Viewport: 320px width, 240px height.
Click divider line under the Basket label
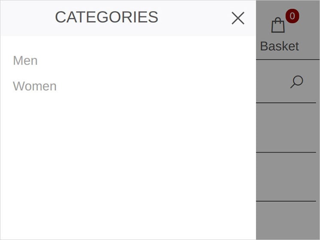288,60
